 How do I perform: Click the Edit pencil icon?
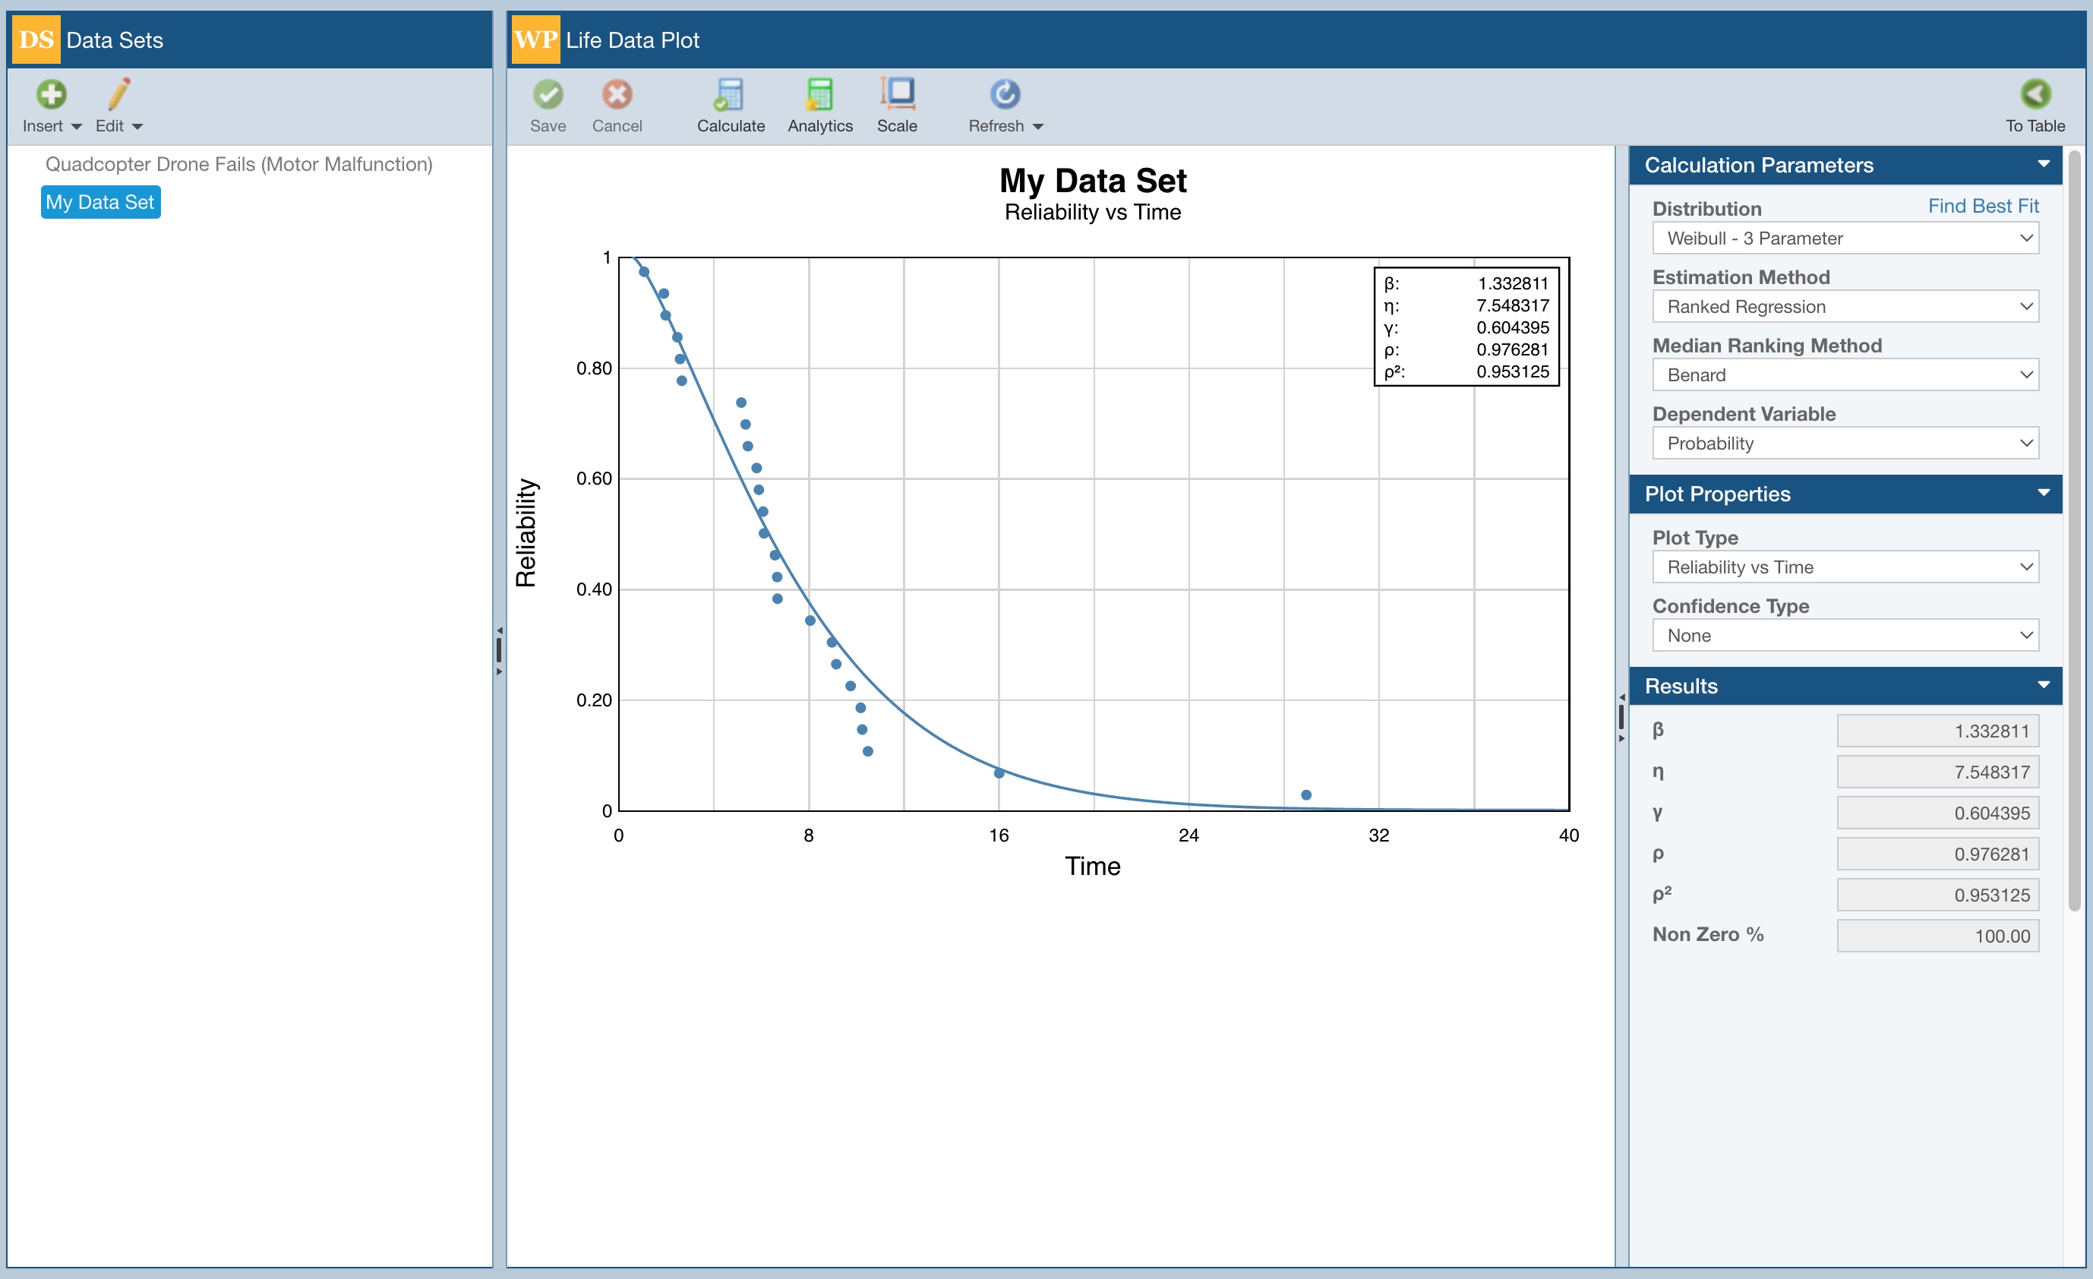pos(118,94)
